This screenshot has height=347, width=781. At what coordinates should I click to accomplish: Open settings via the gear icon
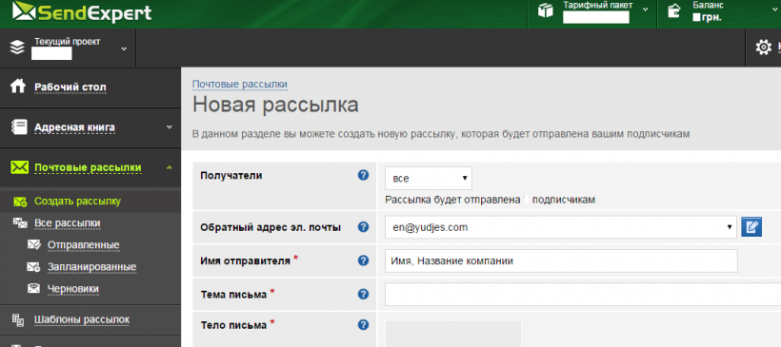pos(763,48)
